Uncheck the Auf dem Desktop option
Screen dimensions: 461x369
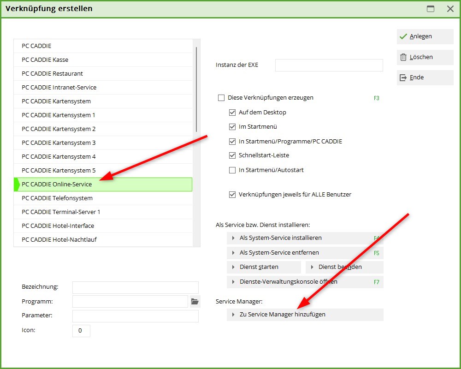pyautogui.click(x=232, y=113)
